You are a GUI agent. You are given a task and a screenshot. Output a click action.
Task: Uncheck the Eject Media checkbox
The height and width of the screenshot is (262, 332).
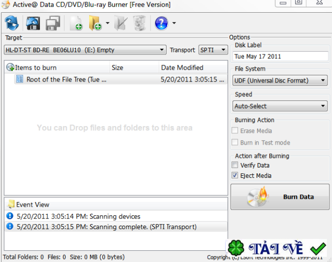coord(235,175)
